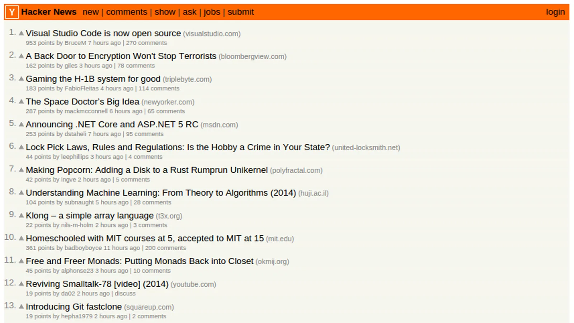Upvote the Homeschooled with MIT courses story
Viewport: 574px width, 323px height.
[22, 238]
